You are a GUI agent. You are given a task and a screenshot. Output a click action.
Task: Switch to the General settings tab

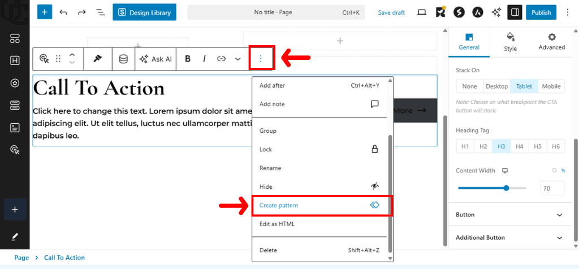[469, 42]
